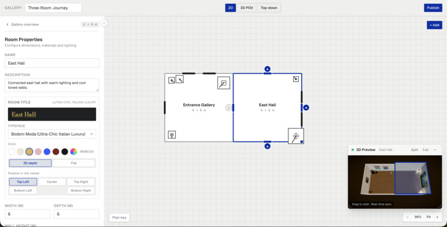Select the small object in East Hall's top-right corner

pyautogui.click(x=296, y=79)
